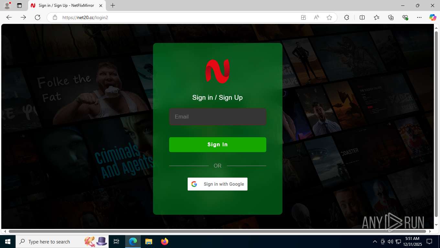Click the green Sign In button
440x248 pixels.
218,144
